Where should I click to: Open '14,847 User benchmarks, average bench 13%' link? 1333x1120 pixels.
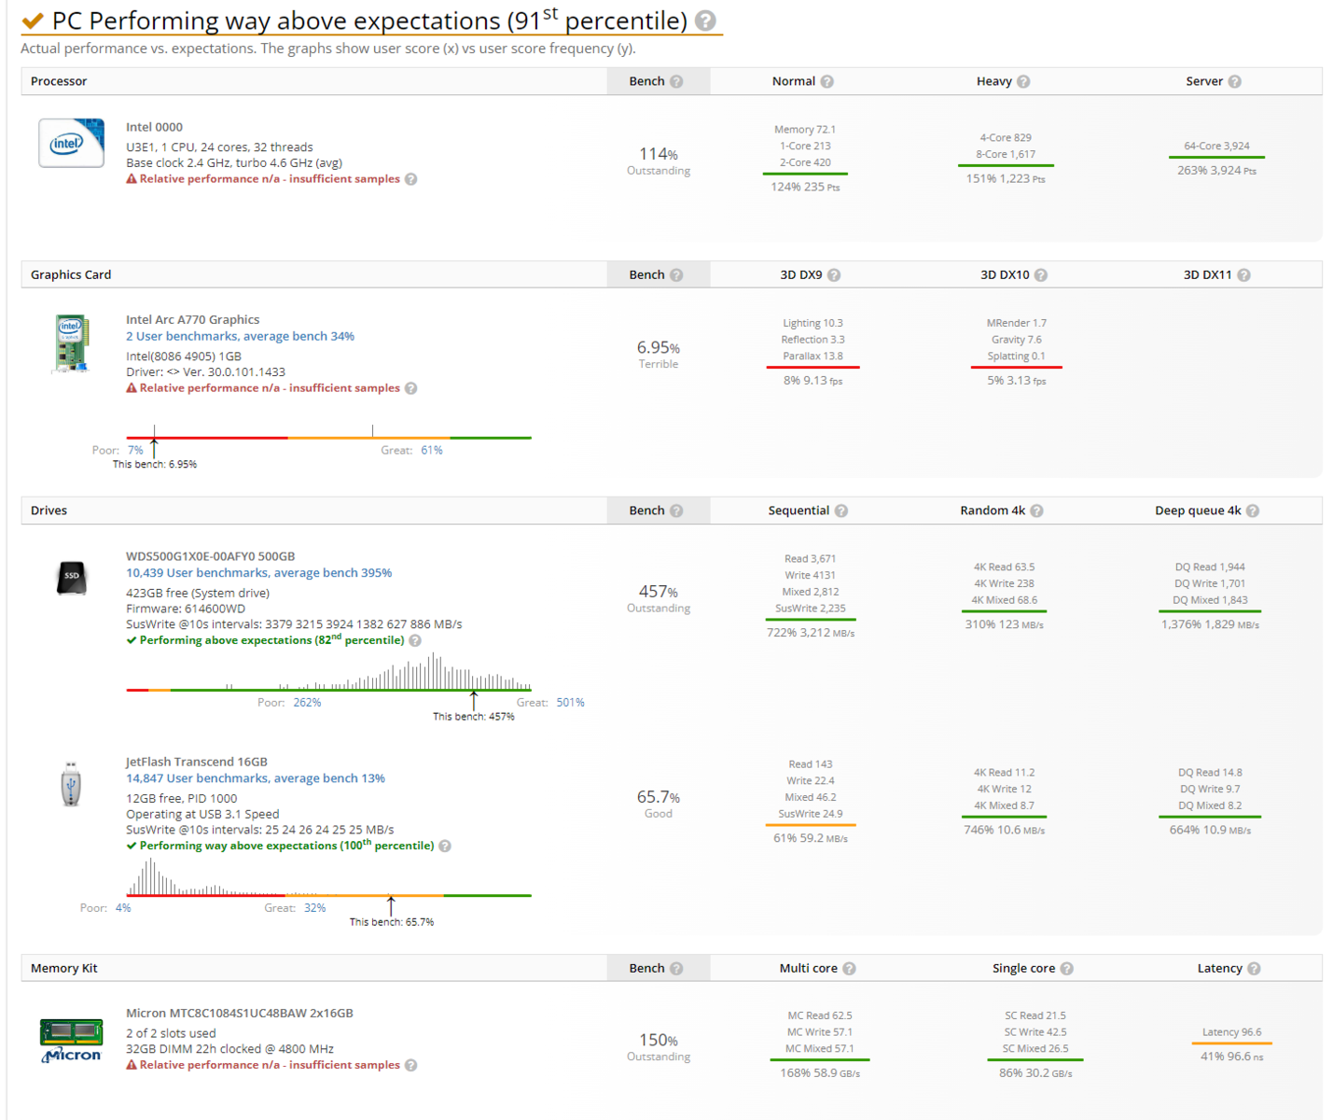pos(256,778)
